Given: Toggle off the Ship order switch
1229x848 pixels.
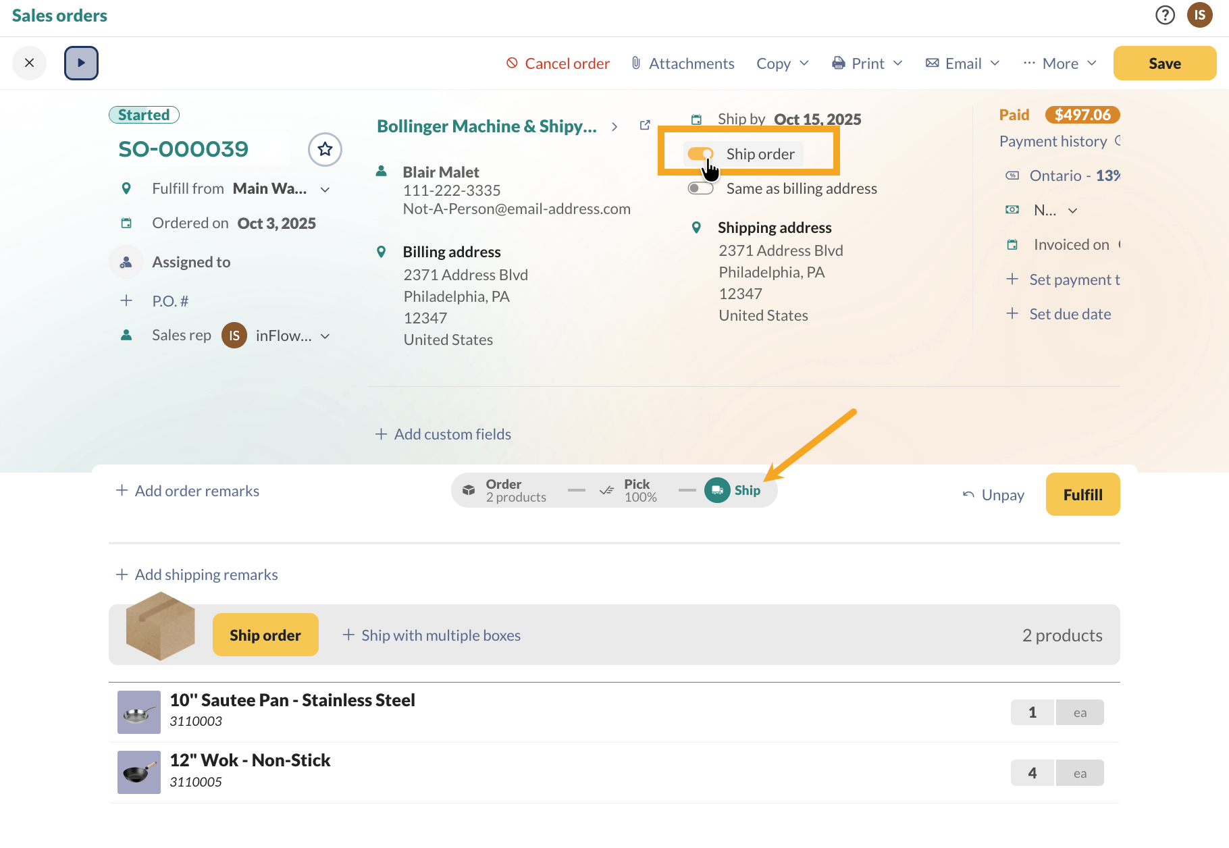Looking at the screenshot, I should coord(701,153).
